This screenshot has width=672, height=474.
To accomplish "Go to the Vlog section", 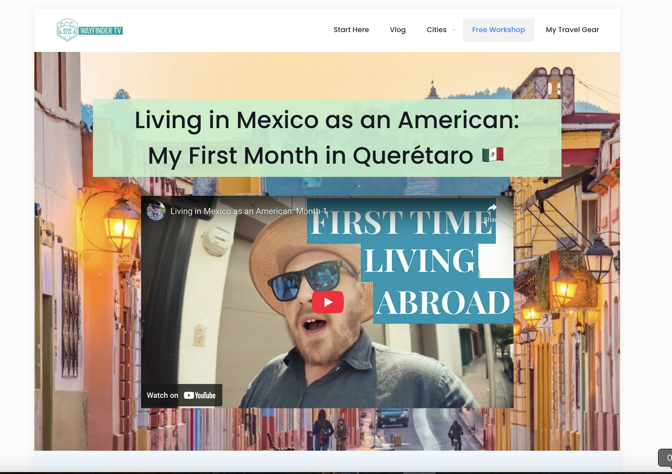I will tap(398, 30).
